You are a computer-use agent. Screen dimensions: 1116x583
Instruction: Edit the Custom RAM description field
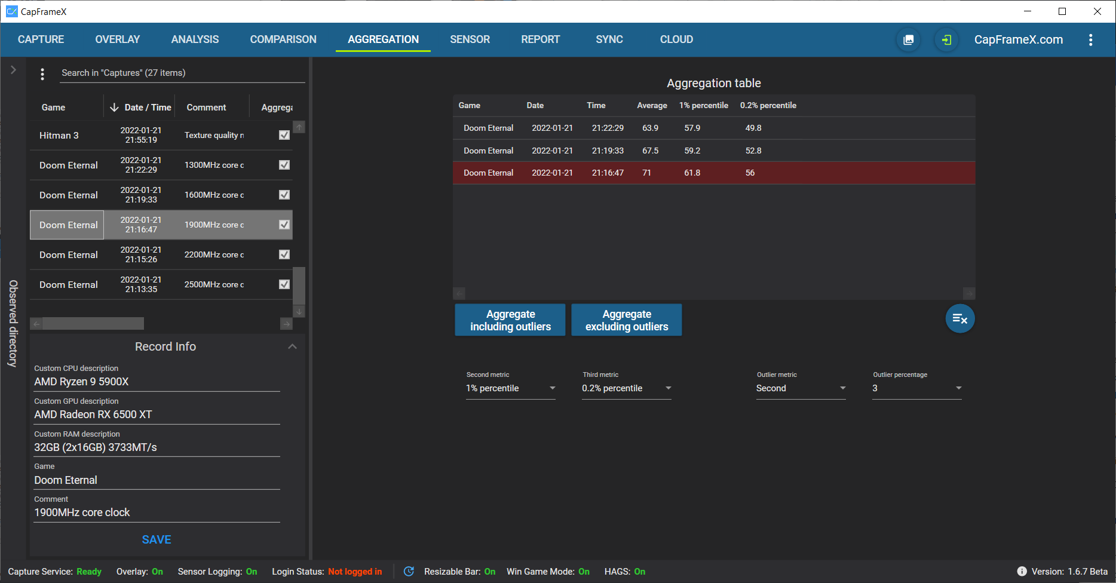(x=157, y=447)
